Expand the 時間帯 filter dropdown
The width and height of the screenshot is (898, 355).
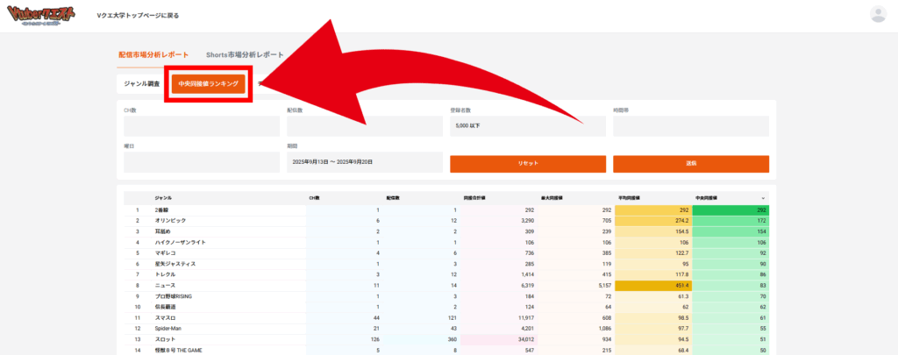(x=690, y=126)
